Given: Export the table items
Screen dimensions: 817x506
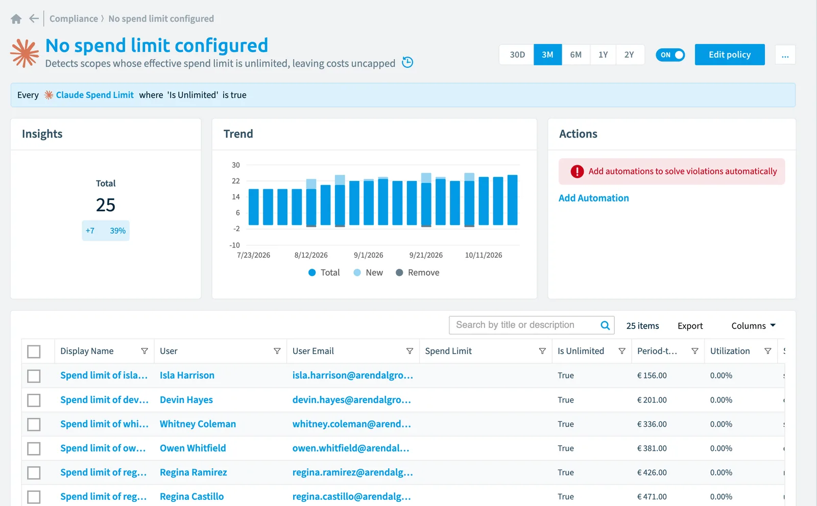Looking at the screenshot, I should pyautogui.click(x=690, y=326).
